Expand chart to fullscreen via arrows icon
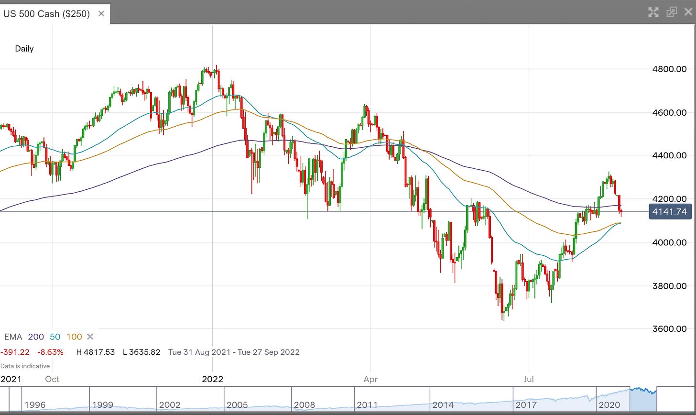Viewport: 696px width, 415px height. click(x=653, y=12)
